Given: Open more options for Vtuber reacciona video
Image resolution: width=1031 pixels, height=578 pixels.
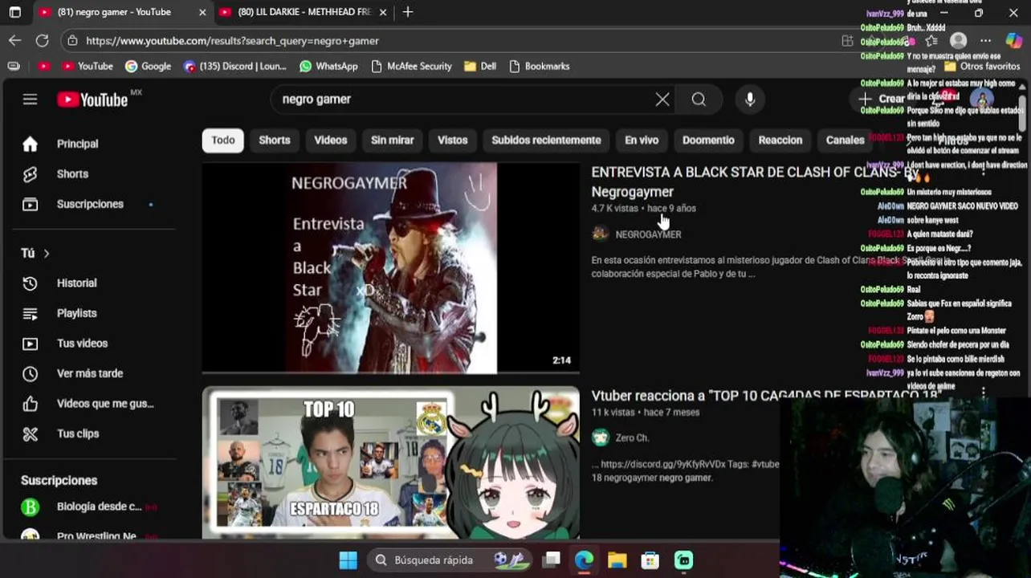Looking at the screenshot, I should click(x=984, y=393).
